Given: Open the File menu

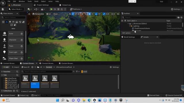Looking at the screenshot, I should coord(9,1).
